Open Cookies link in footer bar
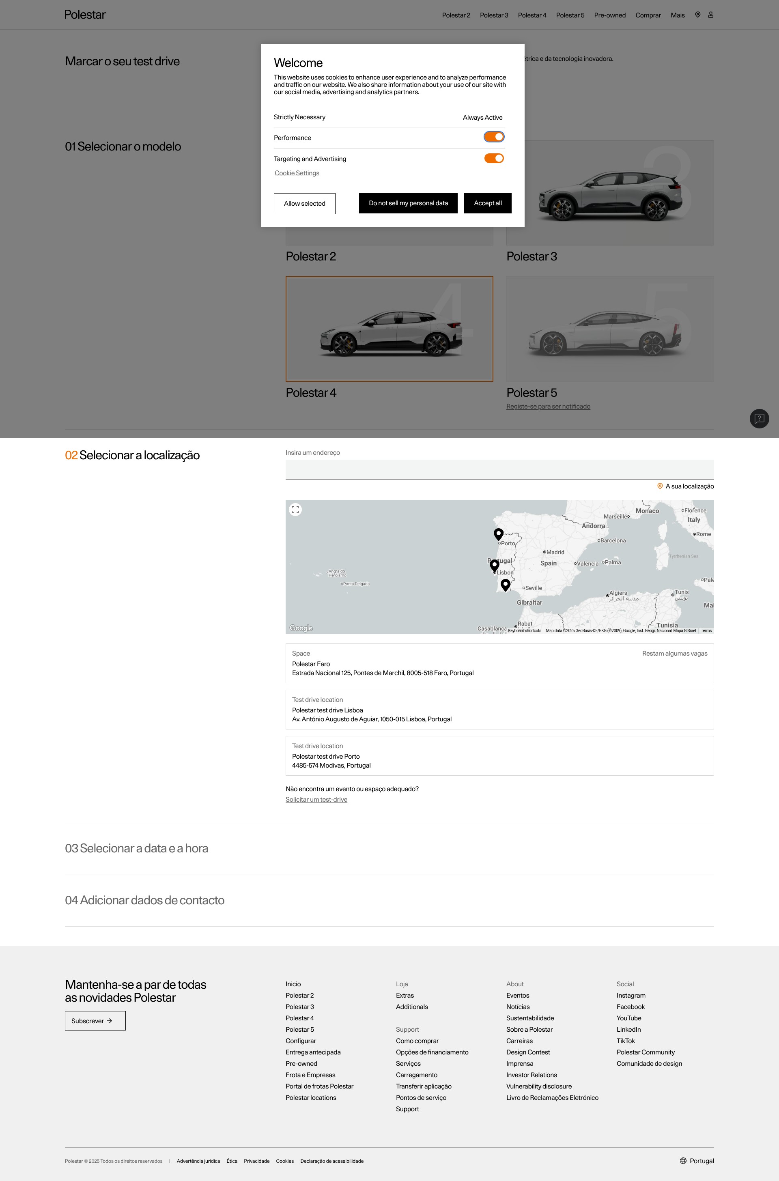 point(285,1161)
